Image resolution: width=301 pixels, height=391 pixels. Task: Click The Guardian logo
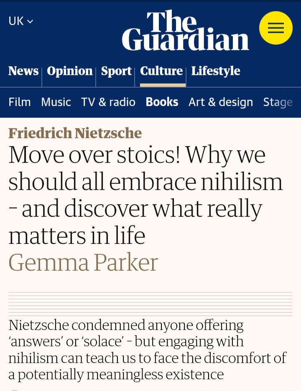coord(185,31)
